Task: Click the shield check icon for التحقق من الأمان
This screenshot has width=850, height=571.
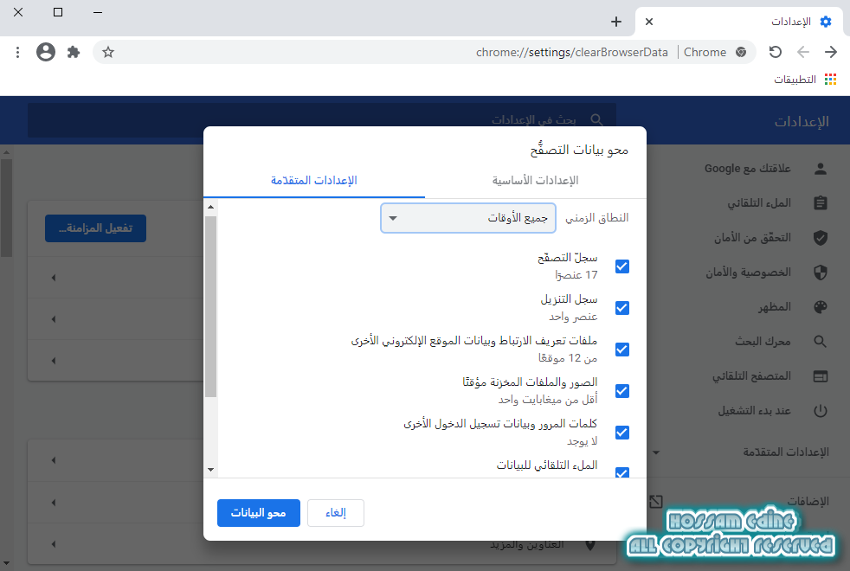Action: (821, 238)
